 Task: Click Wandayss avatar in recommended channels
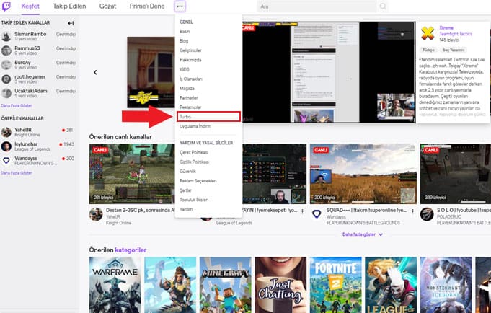(x=6, y=161)
